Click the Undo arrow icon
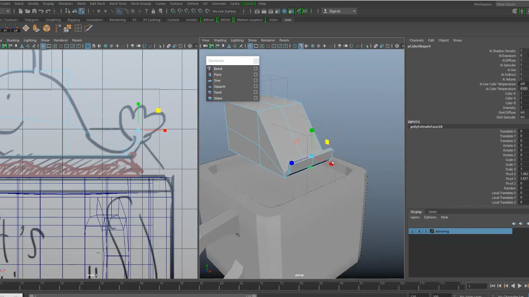 (41, 11)
